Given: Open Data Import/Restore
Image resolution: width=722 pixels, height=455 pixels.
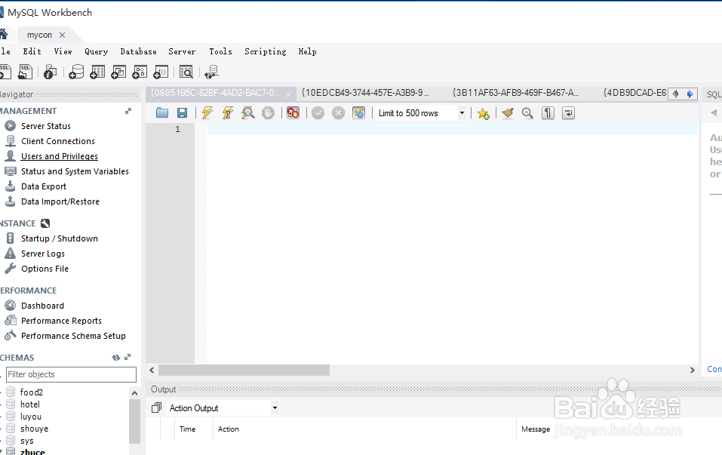Looking at the screenshot, I should click(x=60, y=201).
